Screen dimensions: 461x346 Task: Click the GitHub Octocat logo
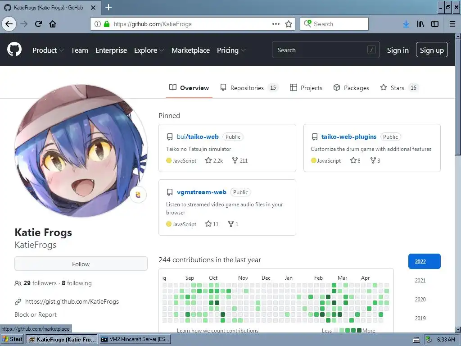(x=14, y=50)
